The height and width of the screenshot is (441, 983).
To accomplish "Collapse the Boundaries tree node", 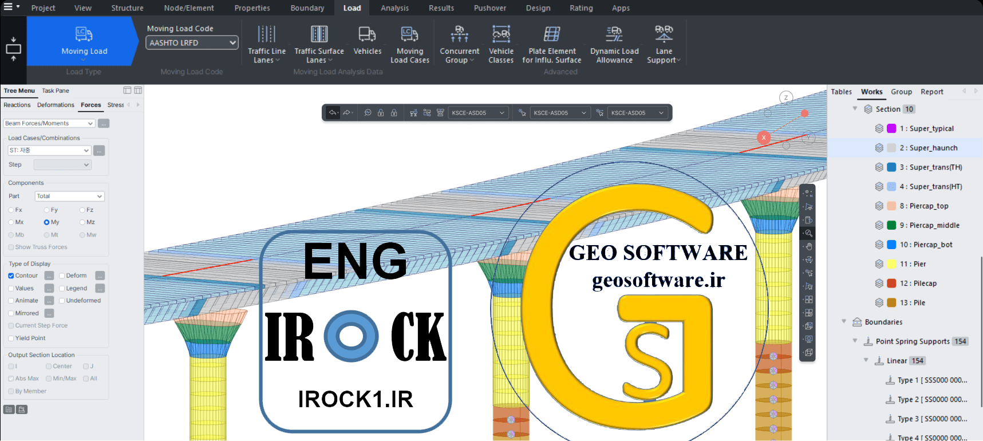I will click(x=844, y=322).
